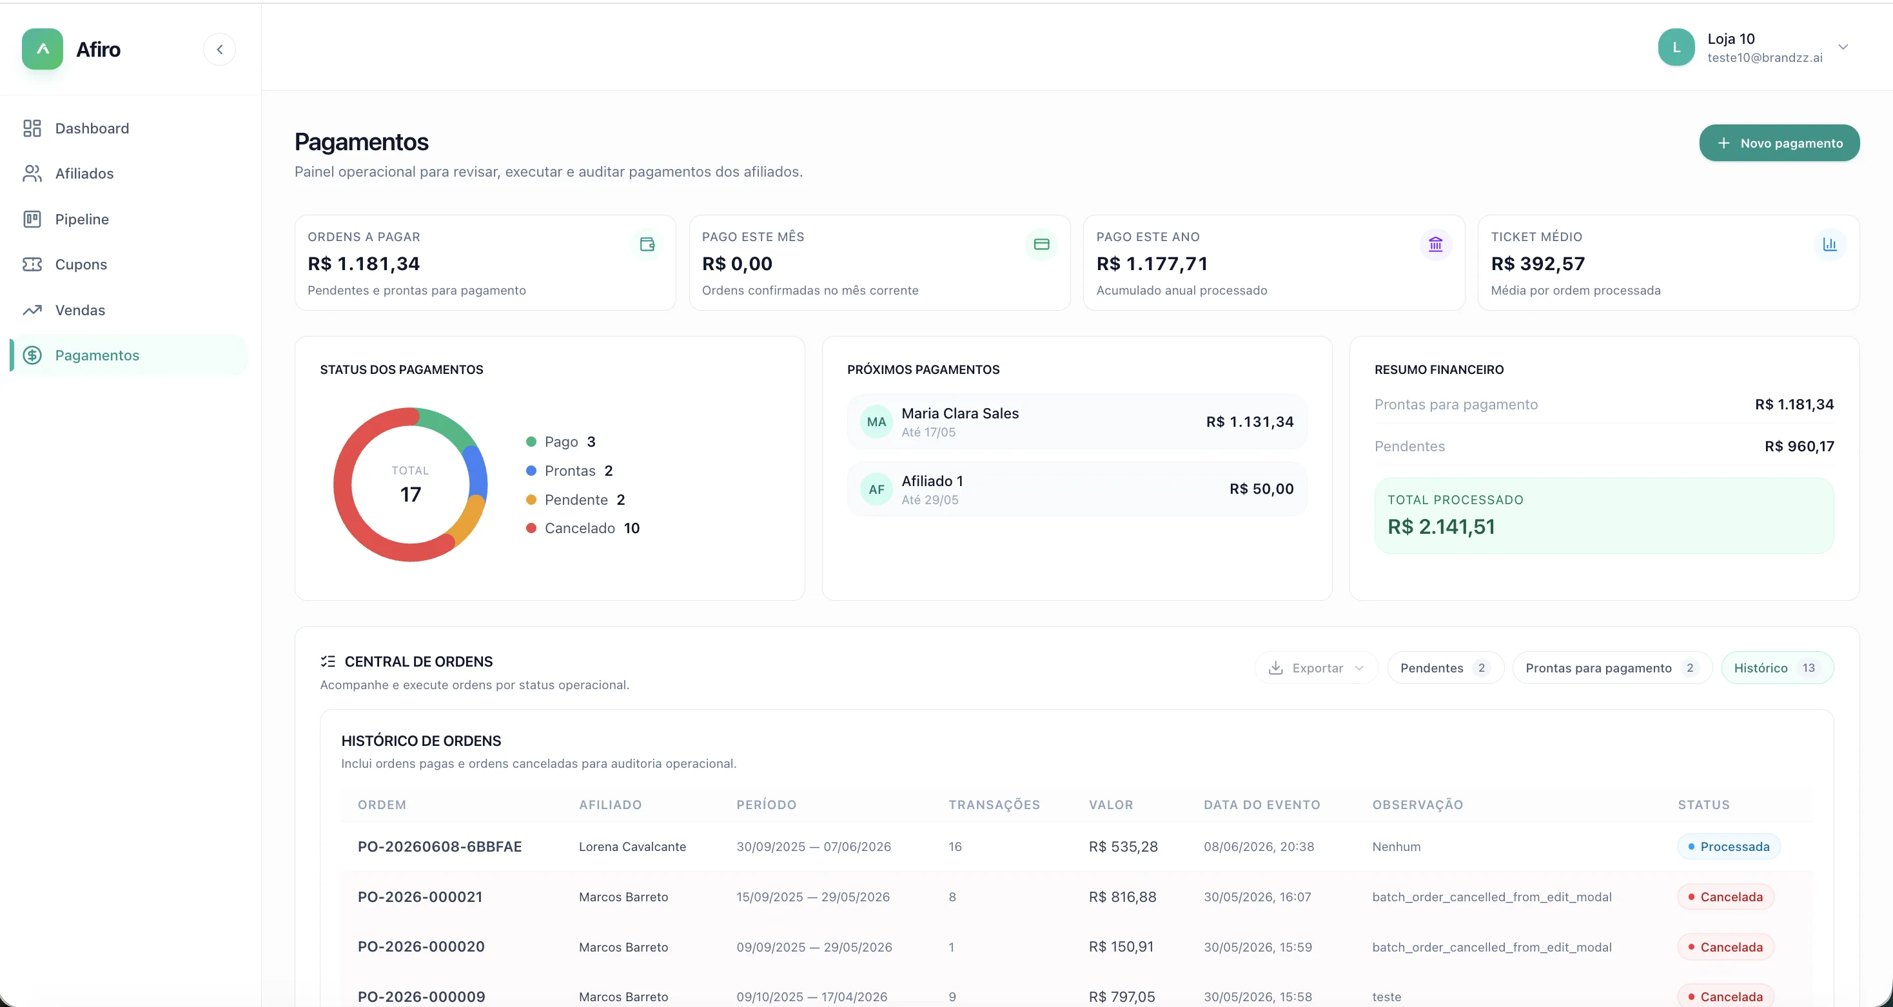Click the Novo pagamento button
1893x1007 pixels.
(x=1779, y=142)
